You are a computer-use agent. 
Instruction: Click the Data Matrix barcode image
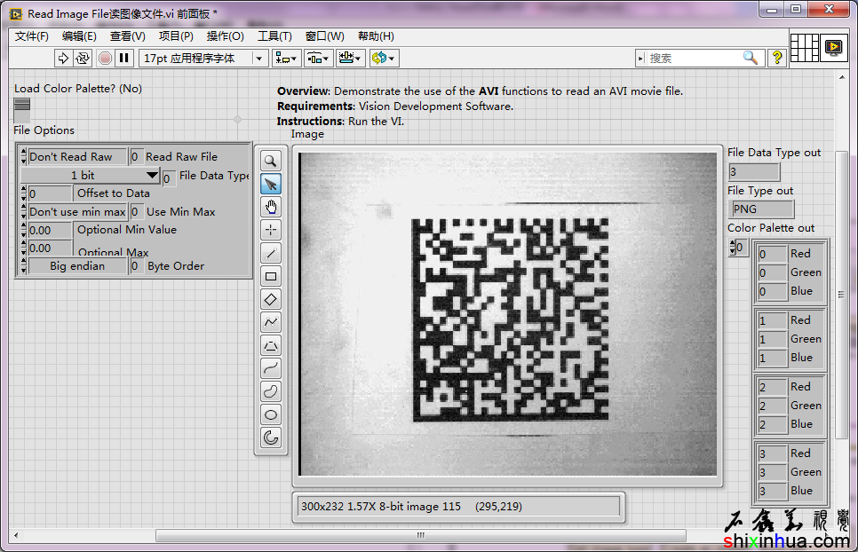(x=510, y=319)
